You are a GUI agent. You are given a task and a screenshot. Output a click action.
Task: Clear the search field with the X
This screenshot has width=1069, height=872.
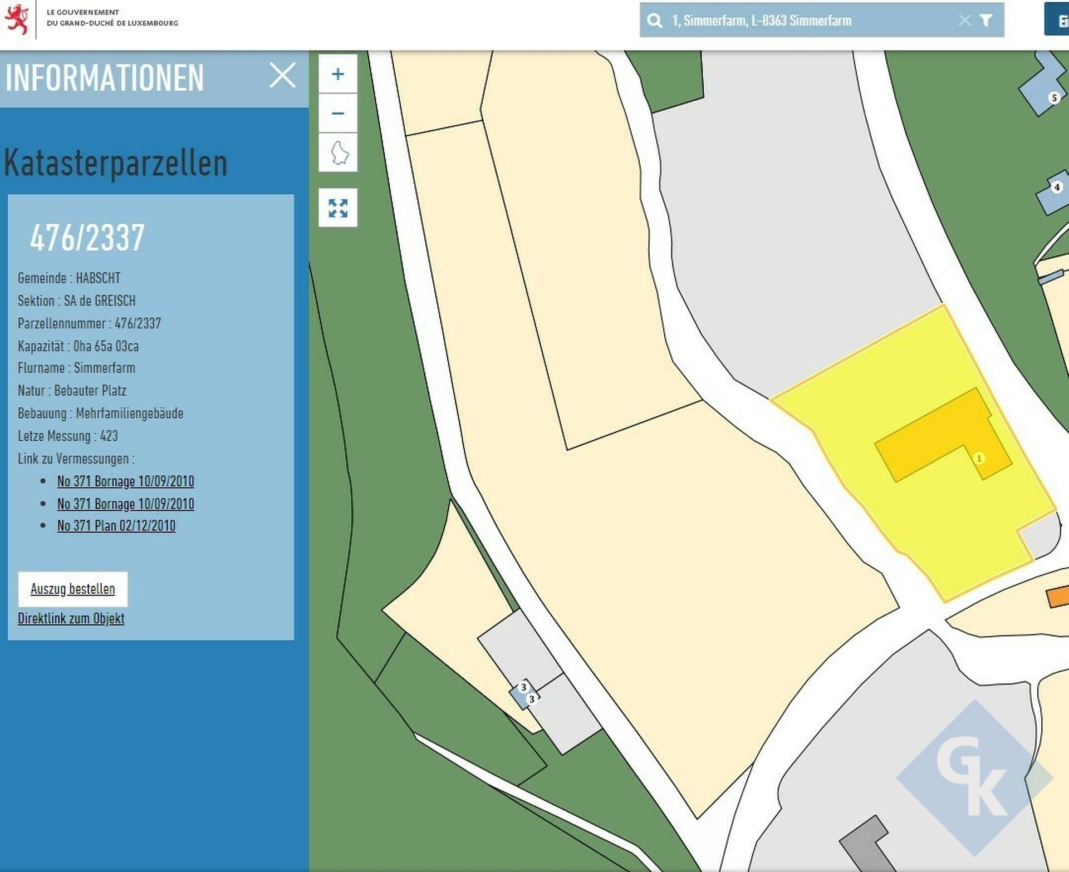(964, 21)
